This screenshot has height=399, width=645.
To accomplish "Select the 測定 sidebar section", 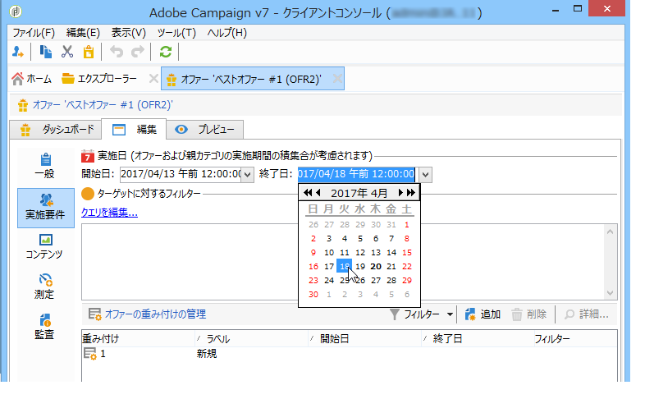I will tap(45, 287).
